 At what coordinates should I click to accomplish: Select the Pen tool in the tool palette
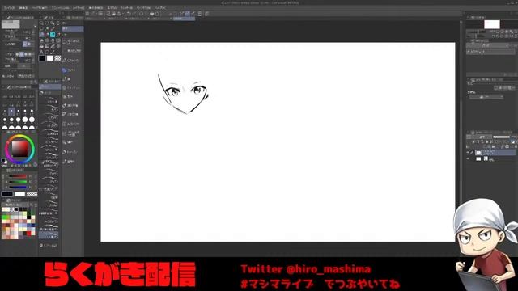tap(41, 34)
